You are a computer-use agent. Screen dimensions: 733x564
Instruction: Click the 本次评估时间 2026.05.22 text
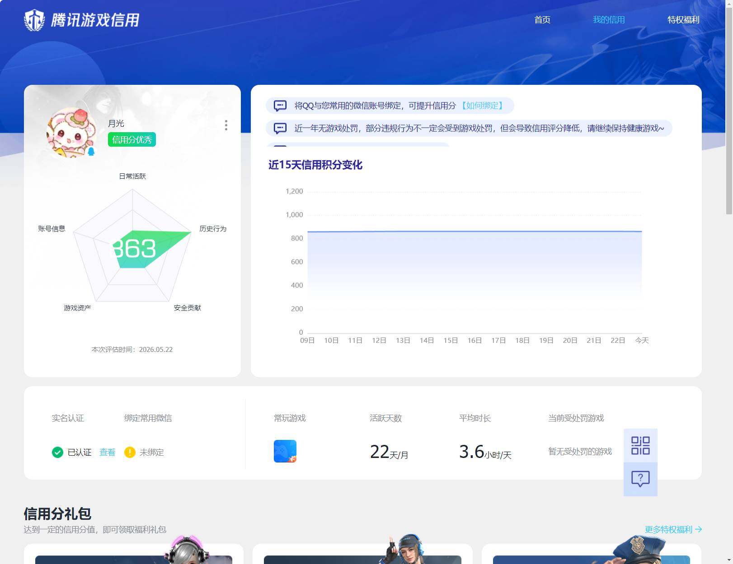click(x=132, y=349)
